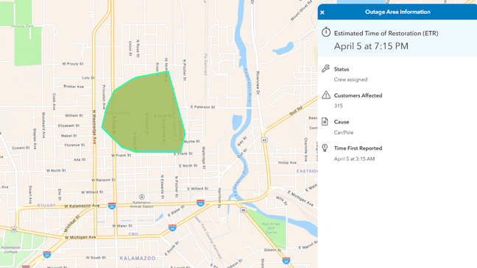
Task: Click the 'N Westnedge Ave' street label
Action: coord(94,127)
